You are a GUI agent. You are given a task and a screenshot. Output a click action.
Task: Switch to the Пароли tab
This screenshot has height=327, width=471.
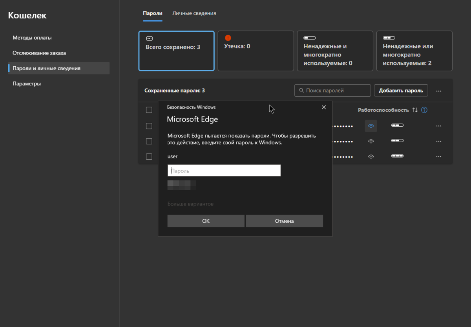(x=153, y=13)
